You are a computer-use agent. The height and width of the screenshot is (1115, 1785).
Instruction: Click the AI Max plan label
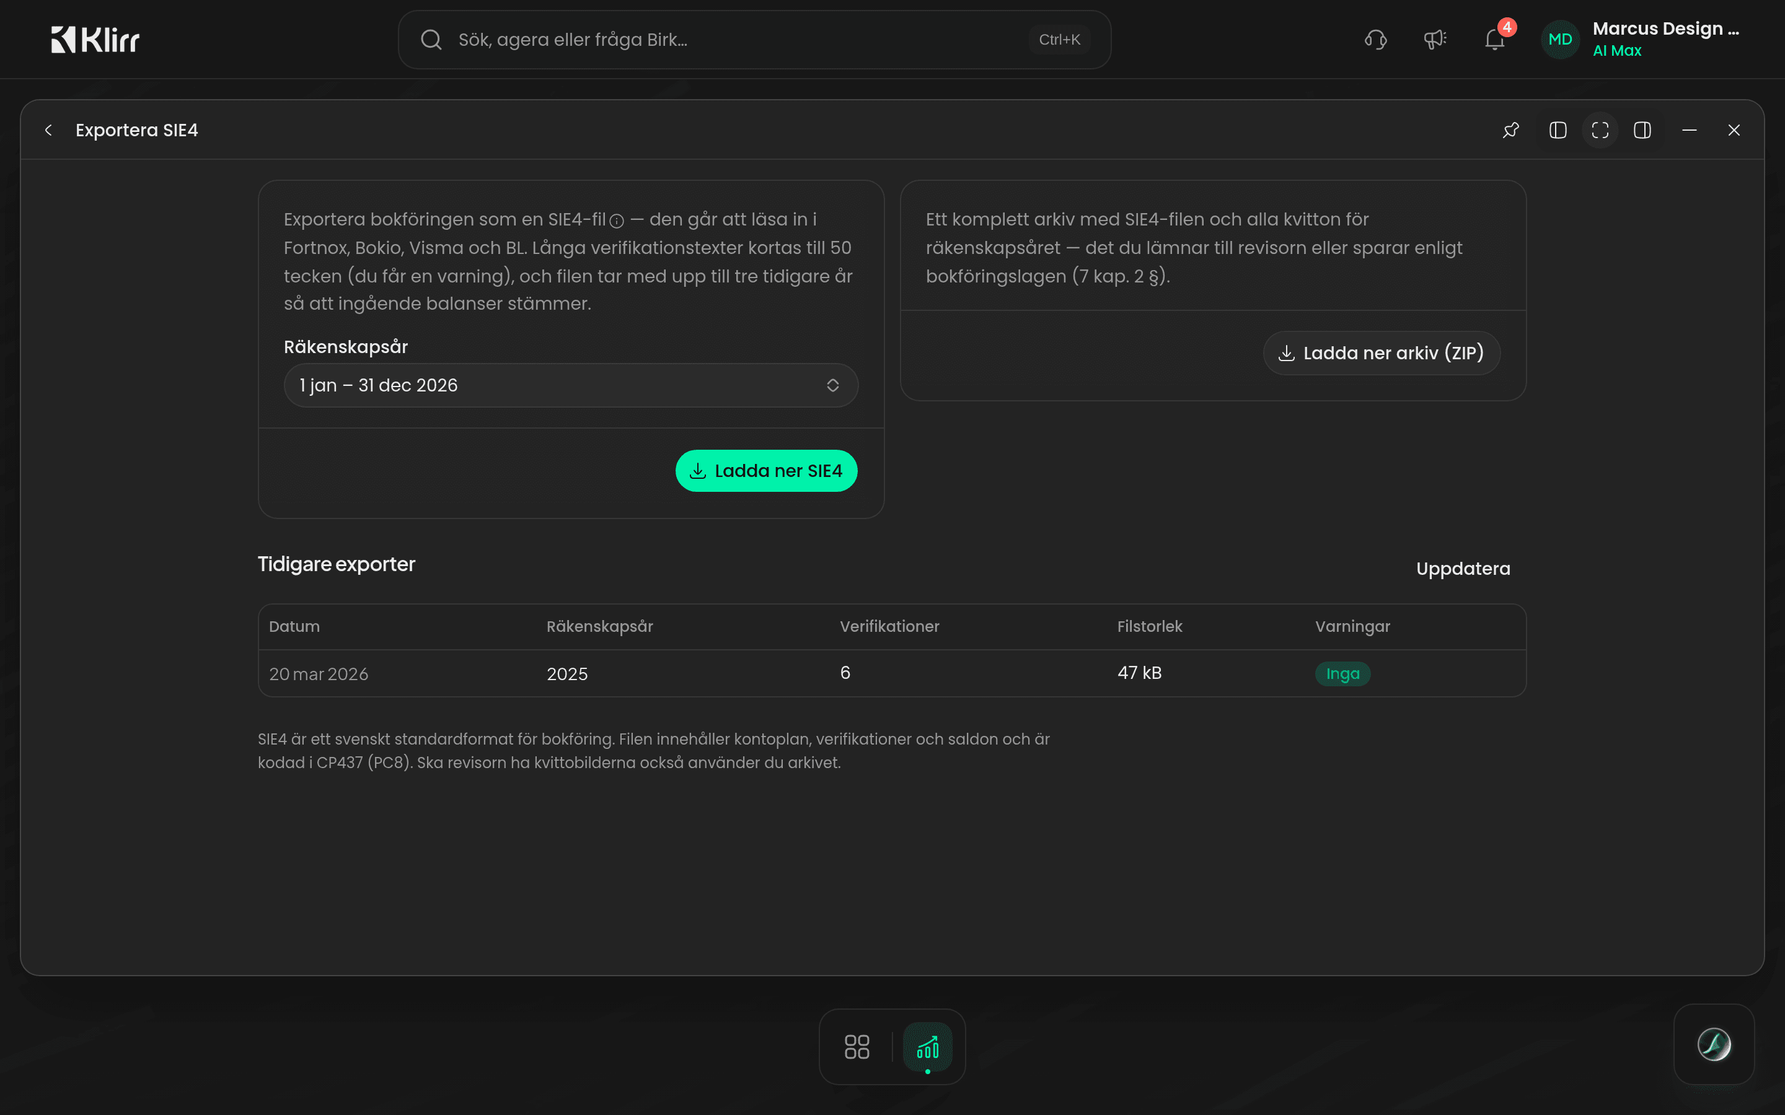pyautogui.click(x=1617, y=51)
